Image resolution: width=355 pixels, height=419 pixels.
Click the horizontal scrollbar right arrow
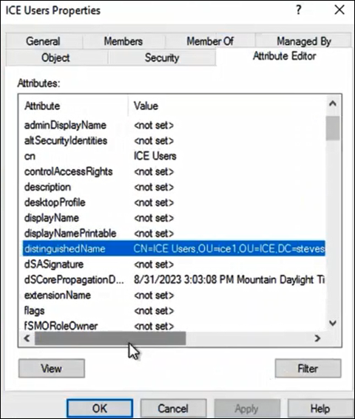tap(317, 338)
